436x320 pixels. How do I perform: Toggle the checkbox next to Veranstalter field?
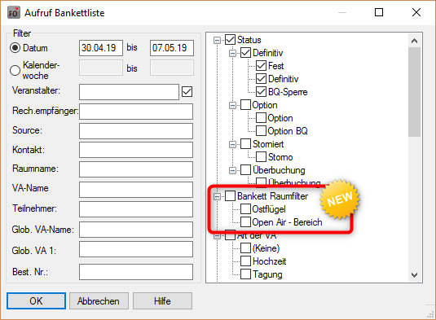point(187,92)
